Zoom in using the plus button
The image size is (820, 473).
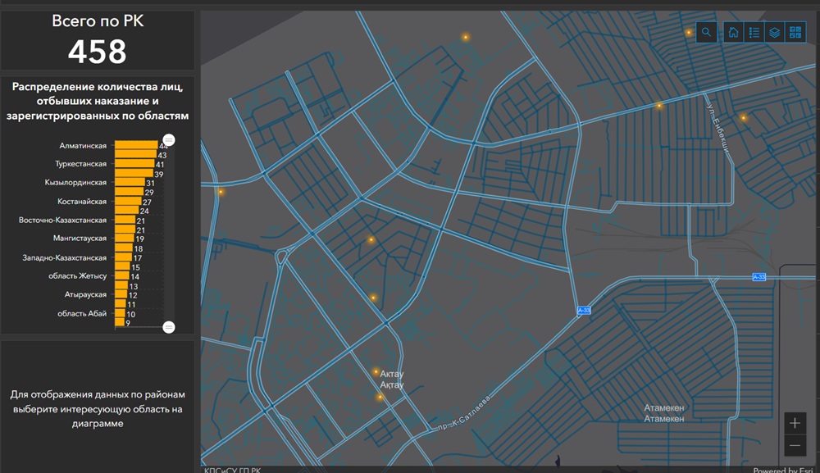tap(795, 423)
